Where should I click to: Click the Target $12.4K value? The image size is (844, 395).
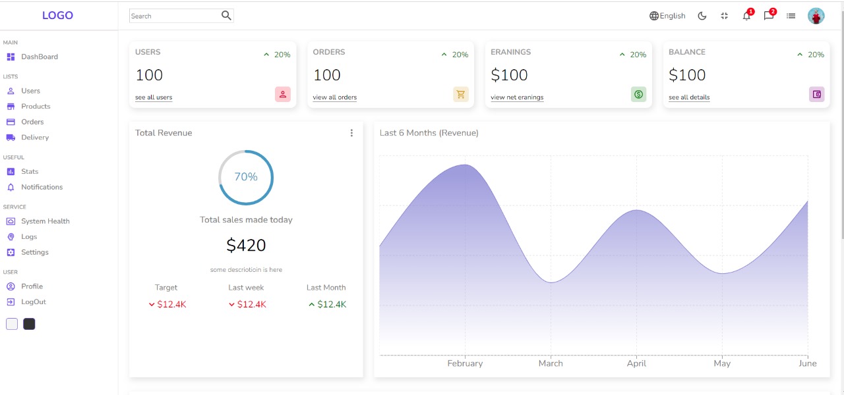coord(167,304)
